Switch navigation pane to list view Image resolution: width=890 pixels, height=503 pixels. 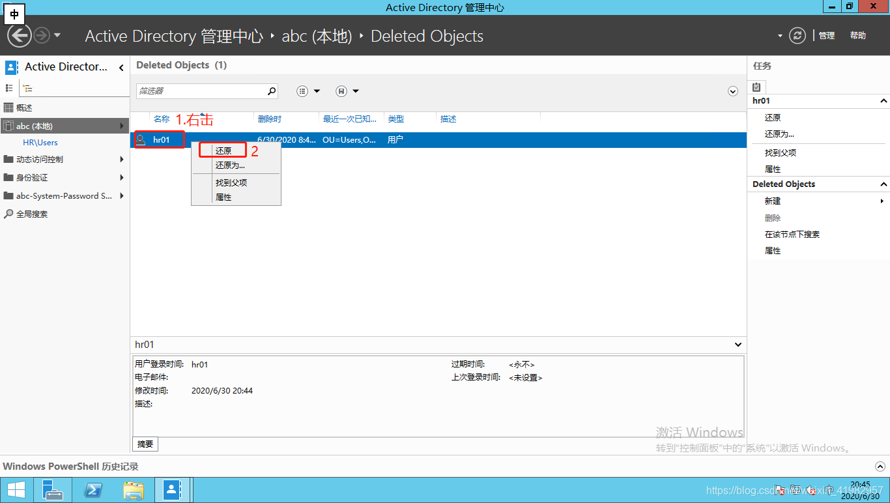(9, 88)
